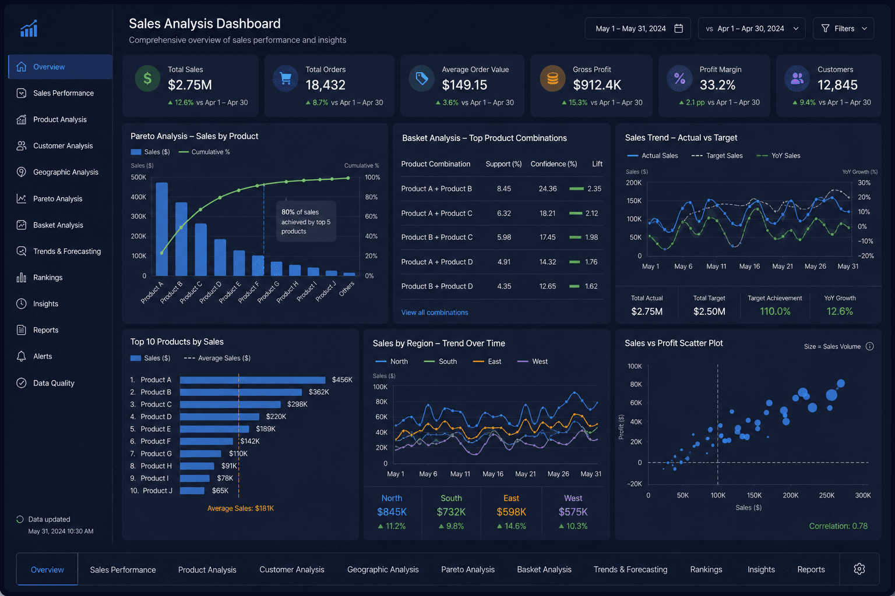Click the Product B + Product D lift bar

point(574,286)
